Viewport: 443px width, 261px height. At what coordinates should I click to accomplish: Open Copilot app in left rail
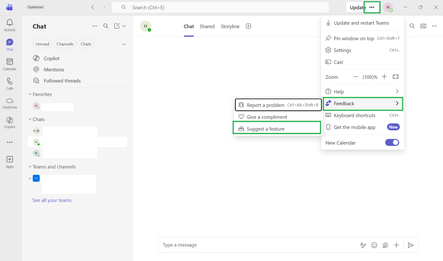coord(10,123)
